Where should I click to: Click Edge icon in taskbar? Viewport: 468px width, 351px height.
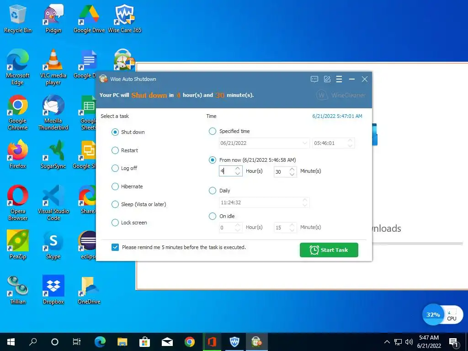pos(100,342)
